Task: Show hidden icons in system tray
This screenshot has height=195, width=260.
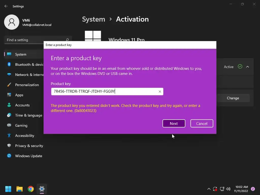Action: [209, 189]
